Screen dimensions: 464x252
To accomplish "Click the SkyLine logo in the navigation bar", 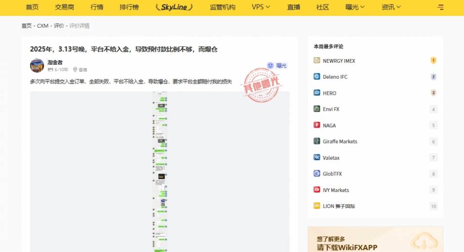I will [174, 7].
